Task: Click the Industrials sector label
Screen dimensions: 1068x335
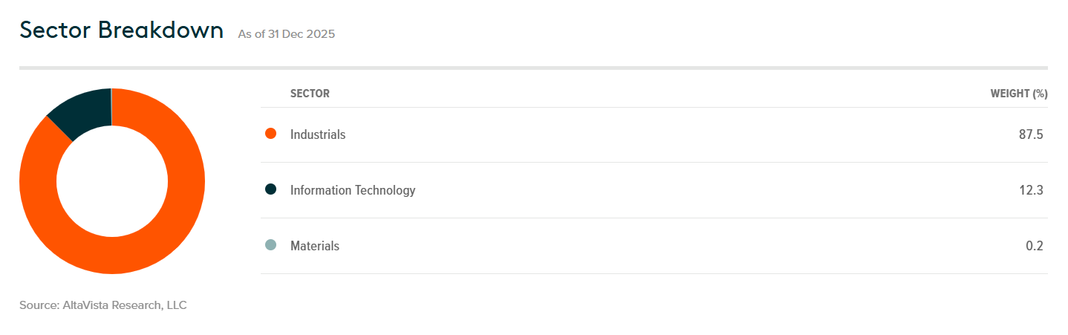Action: click(318, 134)
